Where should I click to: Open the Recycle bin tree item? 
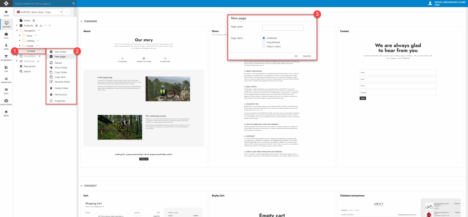click(x=29, y=66)
